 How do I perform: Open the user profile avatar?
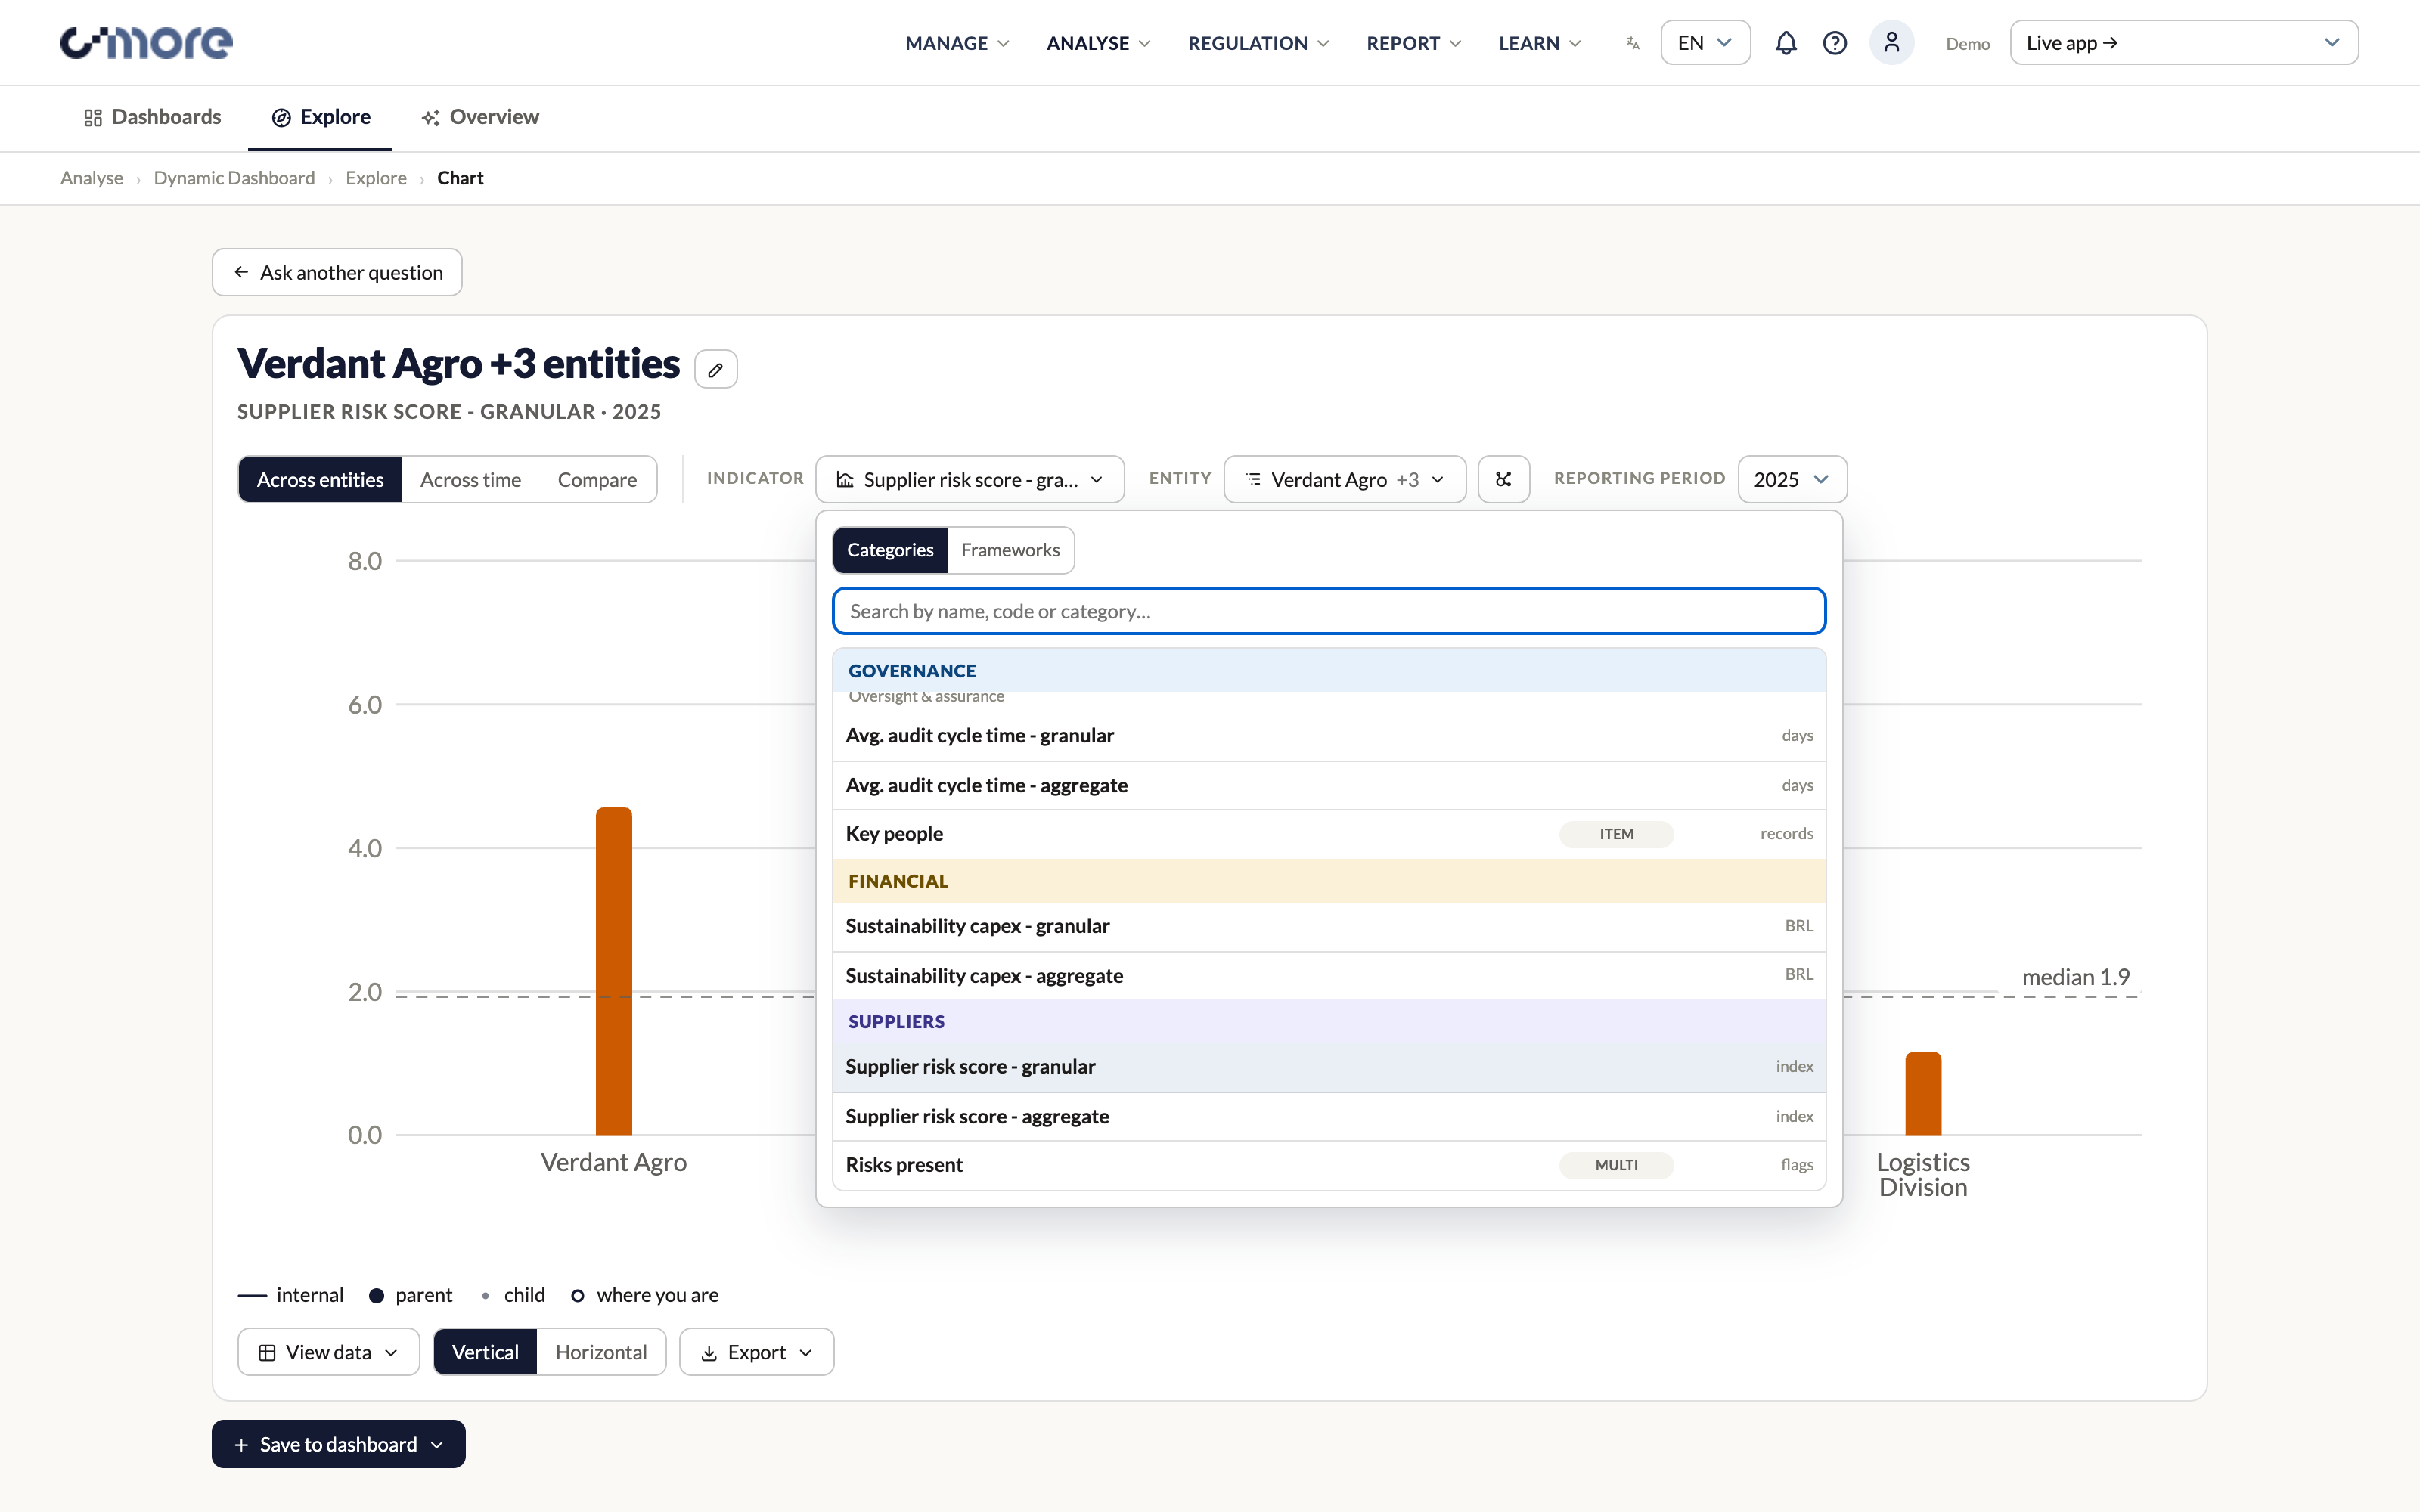click(1891, 43)
